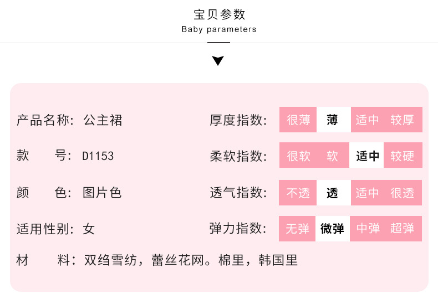The height and width of the screenshot is (304, 438).
Task: Select 较硬 softness option
Action: pos(403,156)
